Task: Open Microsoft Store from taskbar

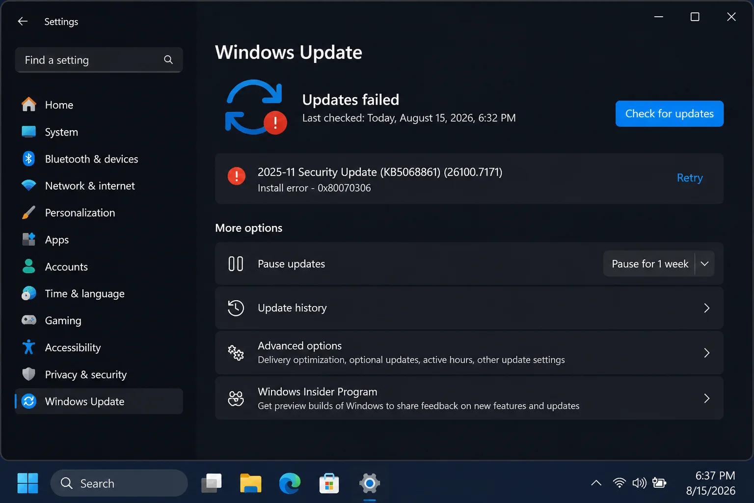Action: [329, 483]
